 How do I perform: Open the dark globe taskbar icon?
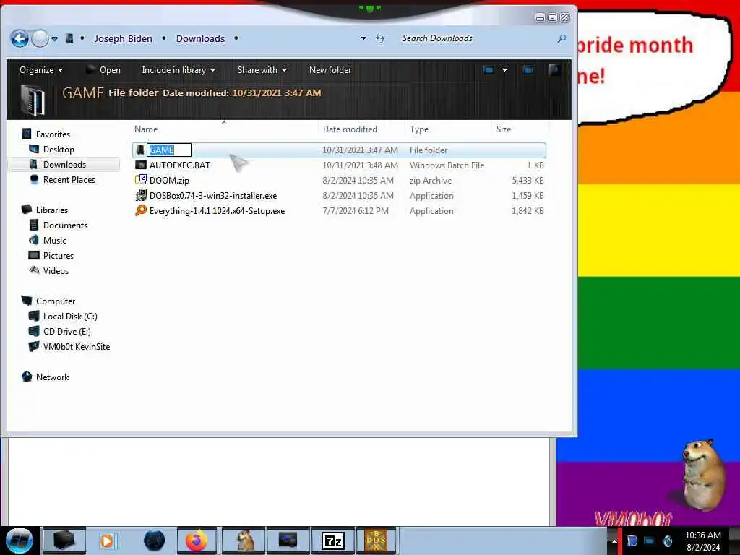coord(155,541)
